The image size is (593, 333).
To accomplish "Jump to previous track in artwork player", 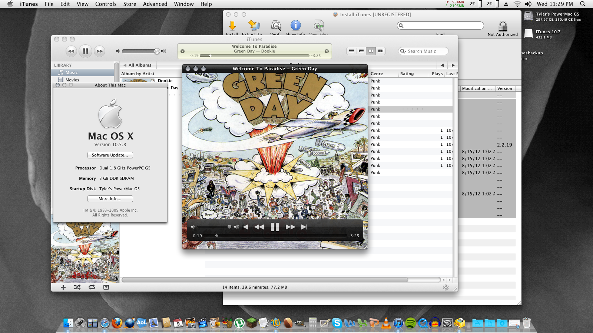I will pyautogui.click(x=245, y=227).
